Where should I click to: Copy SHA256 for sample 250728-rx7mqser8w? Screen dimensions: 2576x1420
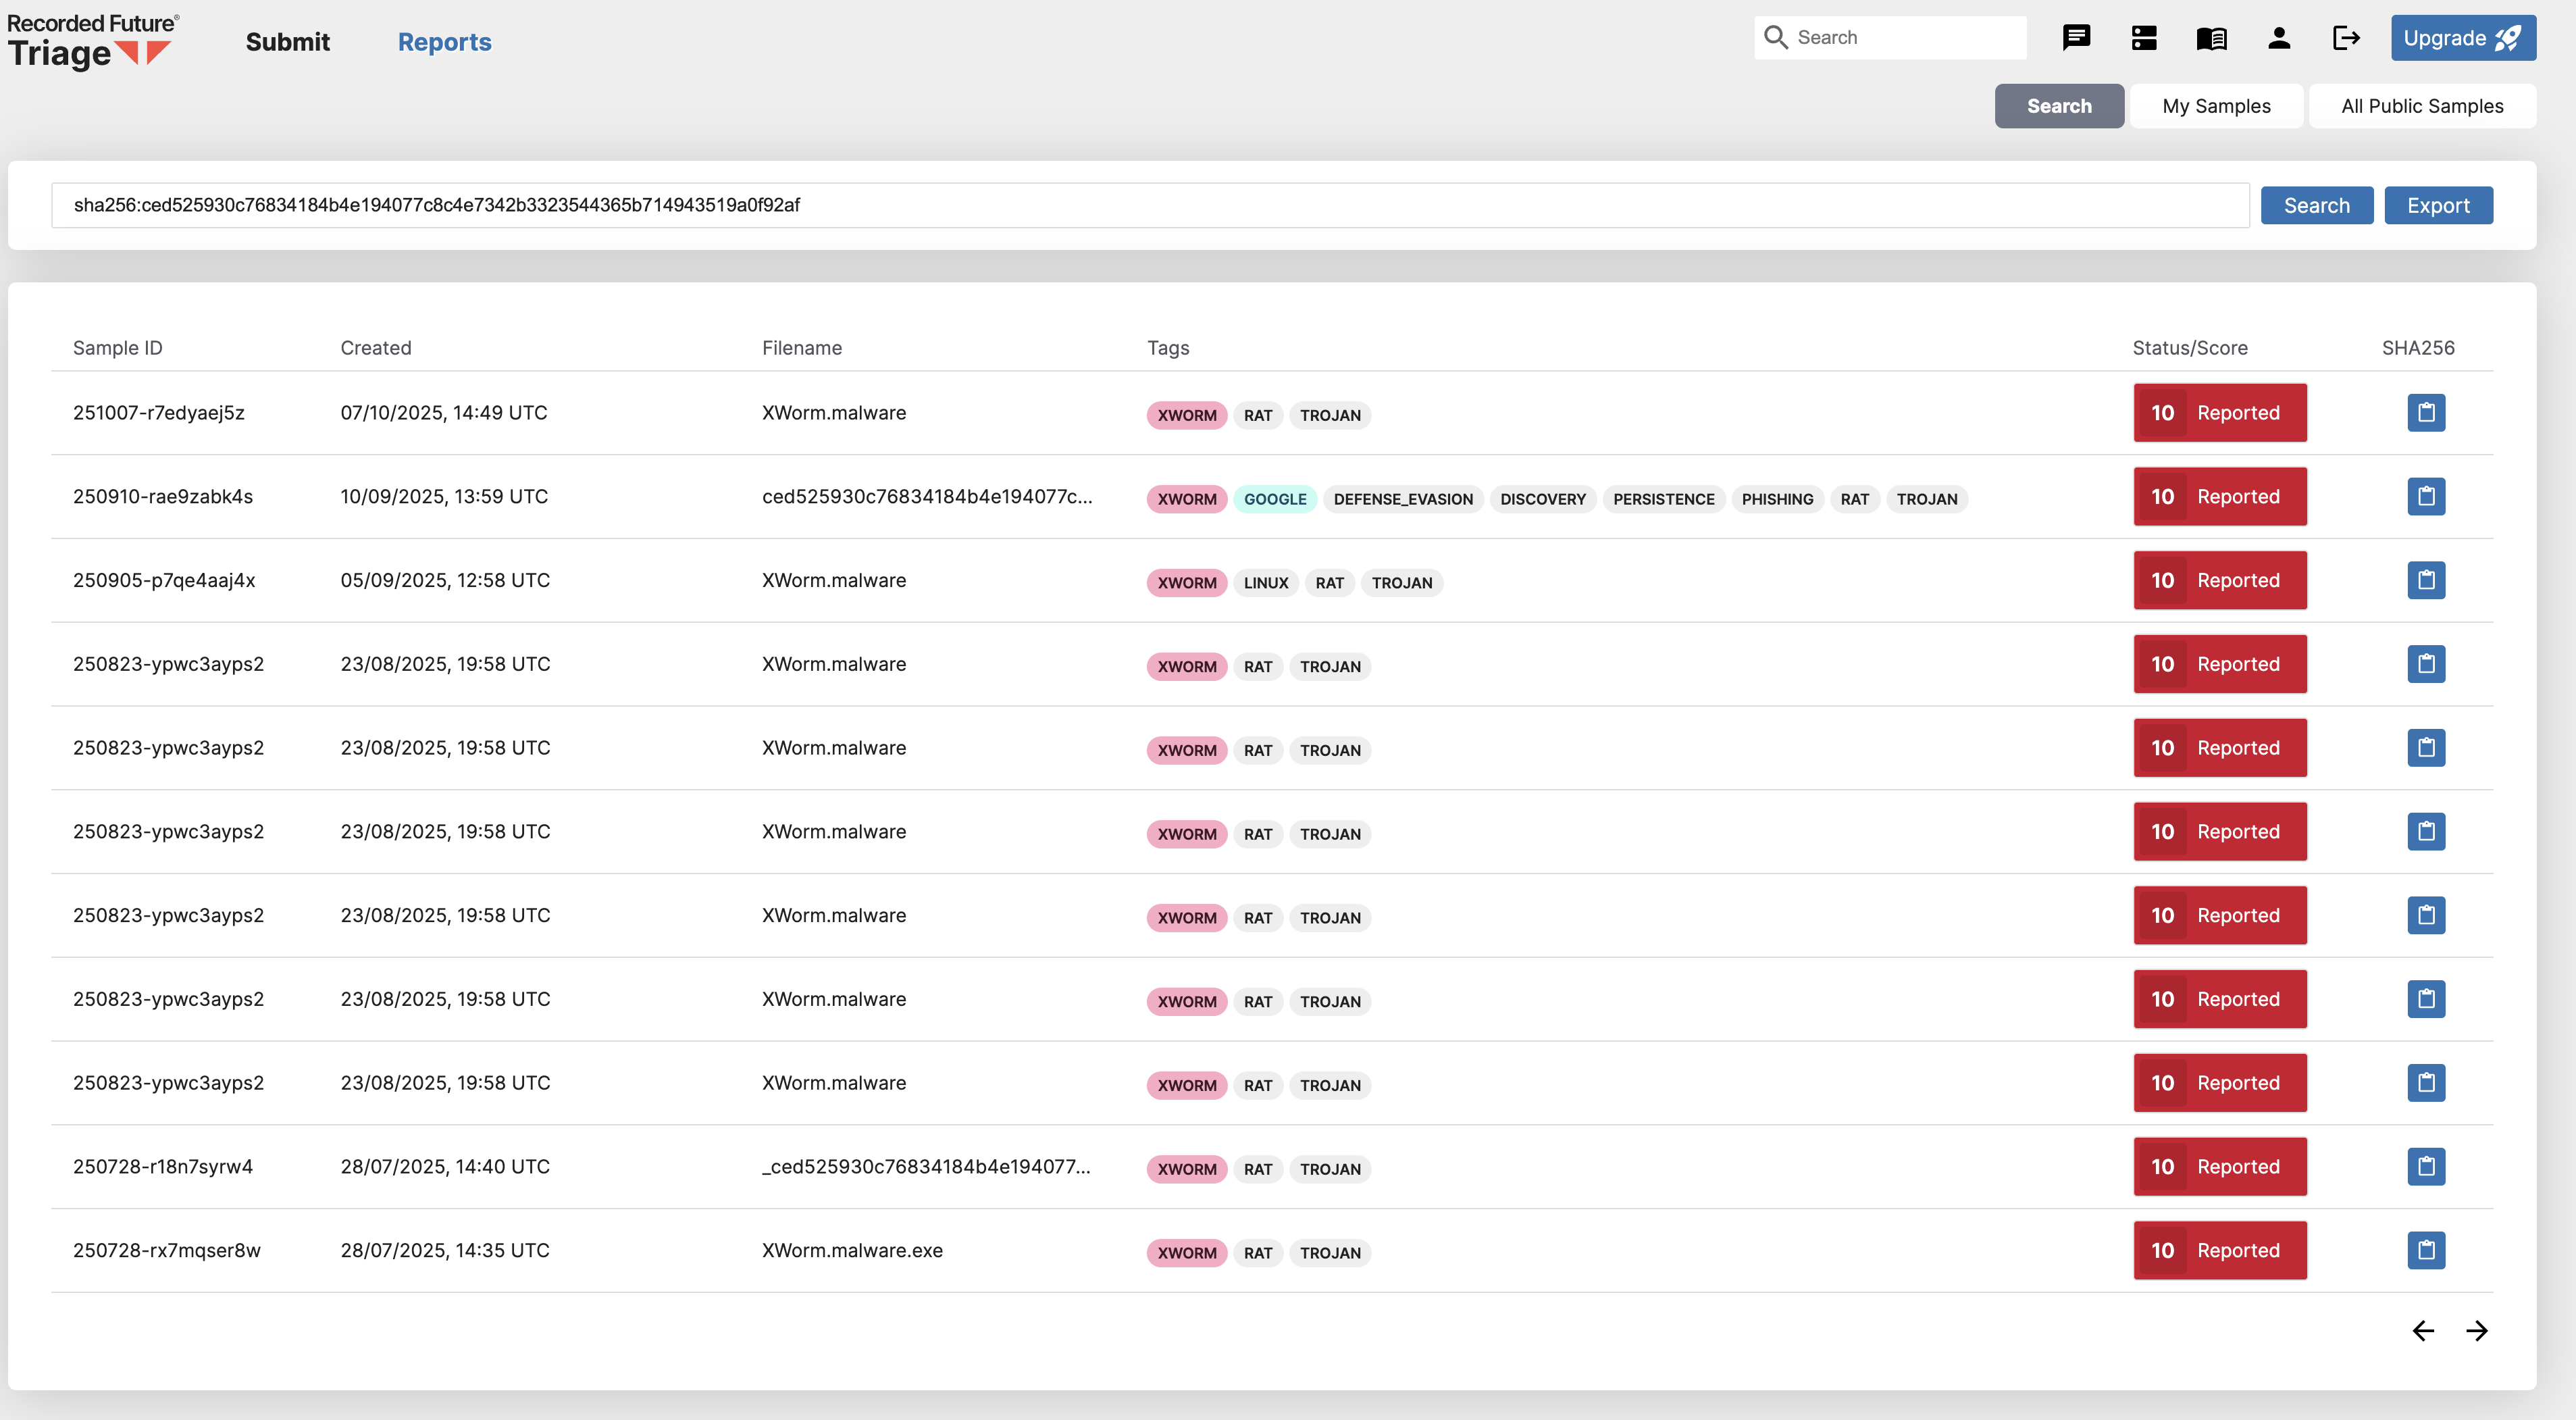[2425, 1250]
